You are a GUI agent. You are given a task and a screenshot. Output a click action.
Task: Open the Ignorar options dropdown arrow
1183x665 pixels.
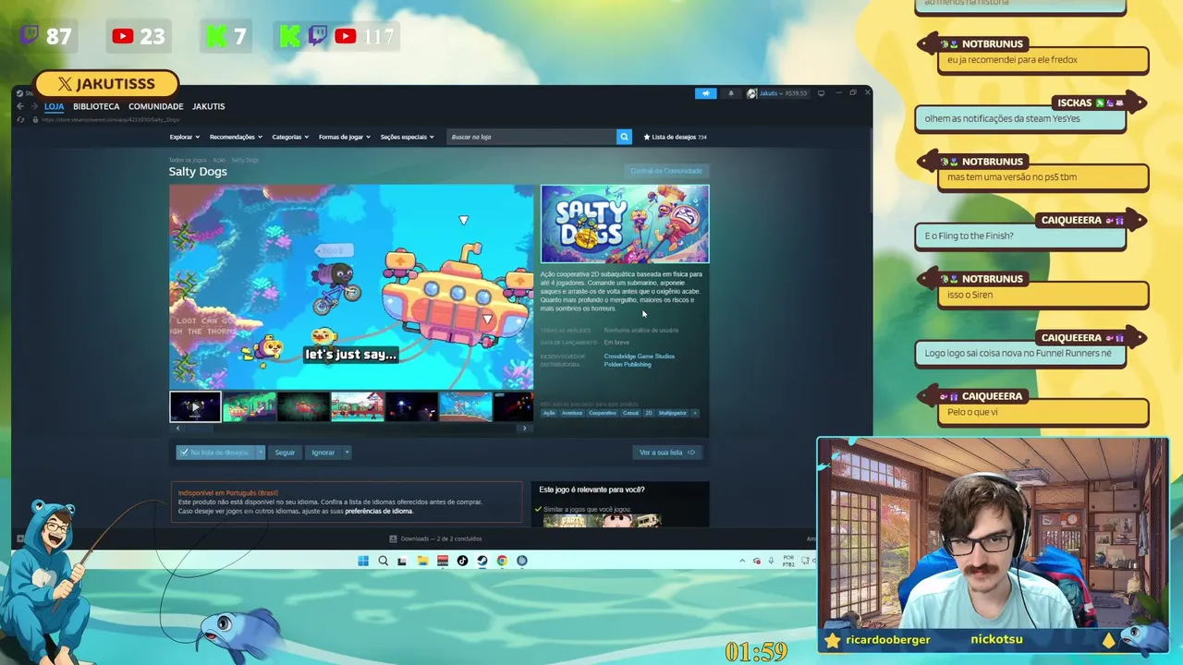347,453
